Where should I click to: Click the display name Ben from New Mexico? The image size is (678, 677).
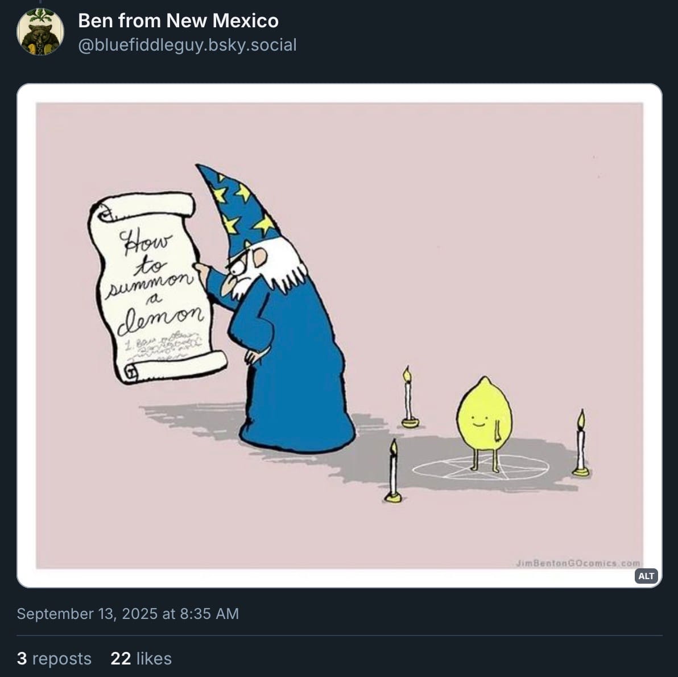(178, 20)
